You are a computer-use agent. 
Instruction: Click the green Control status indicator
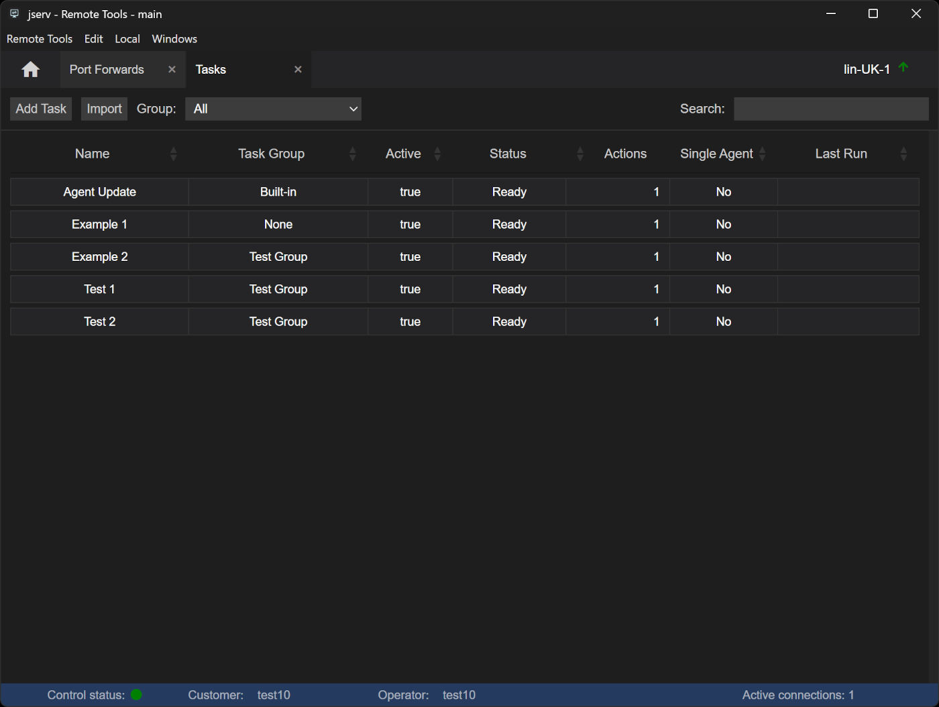(136, 695)
